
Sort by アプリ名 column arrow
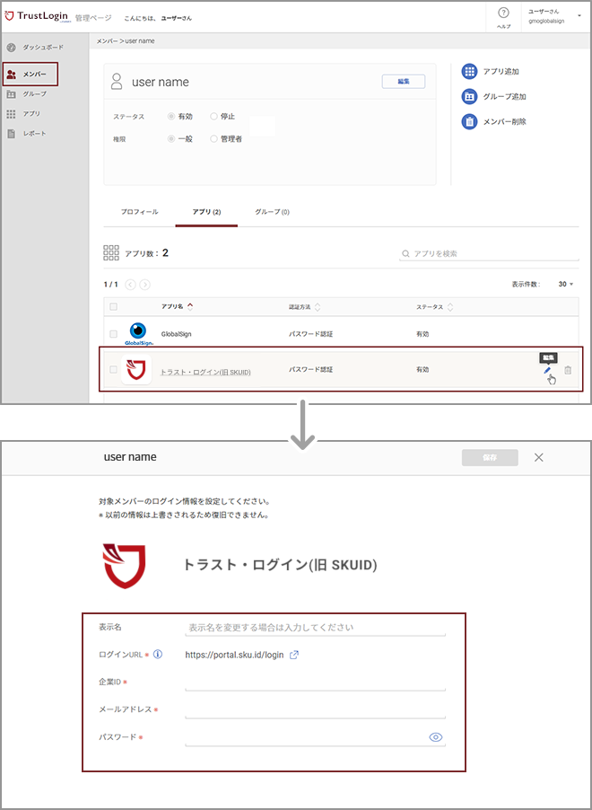point(190,307)
